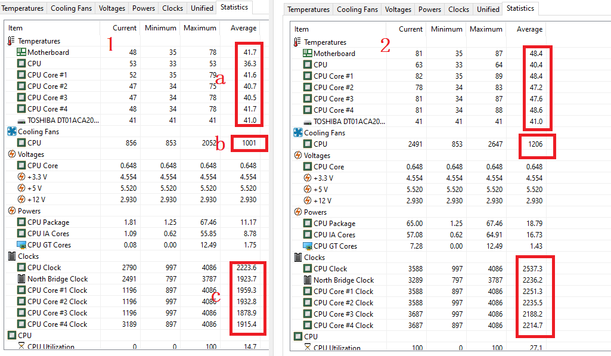Open the Voltages tab in the right panel
This screenshot has height=356, width=611.
[398, 10]
